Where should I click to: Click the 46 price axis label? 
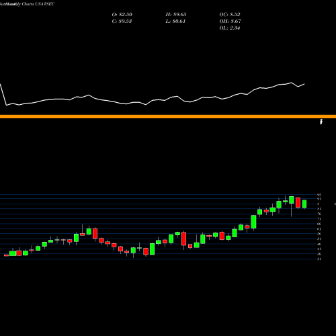319,244
